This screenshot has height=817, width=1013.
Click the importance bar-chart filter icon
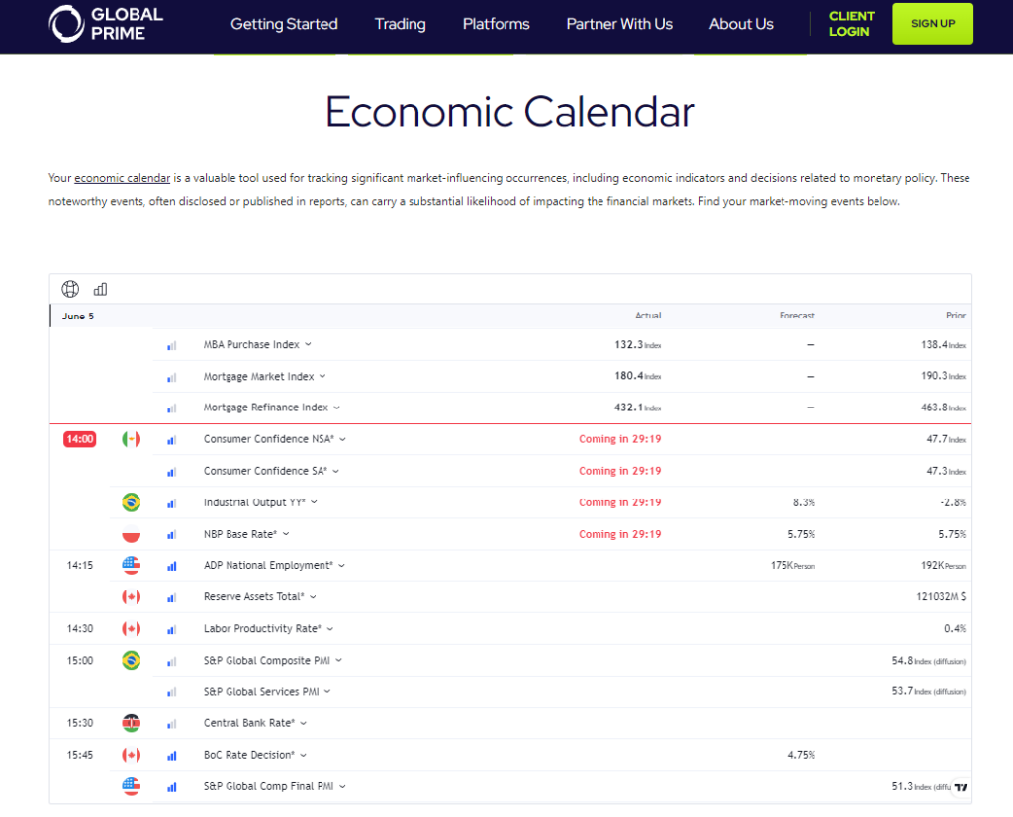coord(100,288)
